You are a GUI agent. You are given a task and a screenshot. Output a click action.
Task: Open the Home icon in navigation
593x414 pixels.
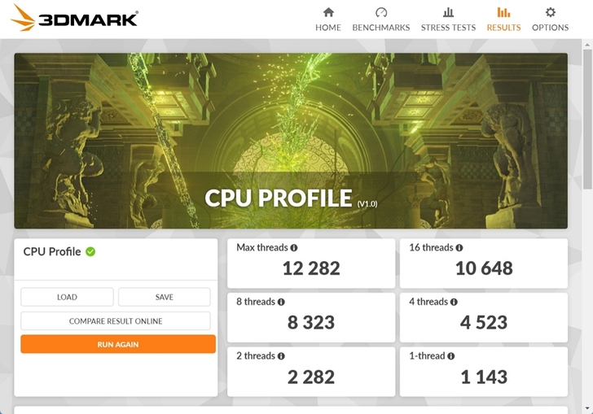(328, 12)
